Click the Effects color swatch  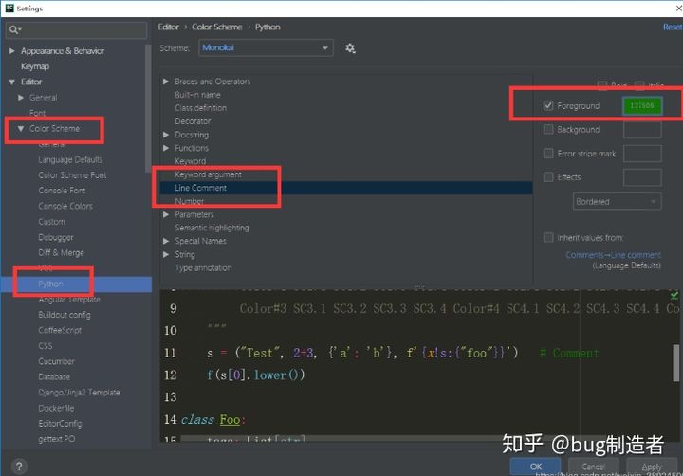click(642, 176)
